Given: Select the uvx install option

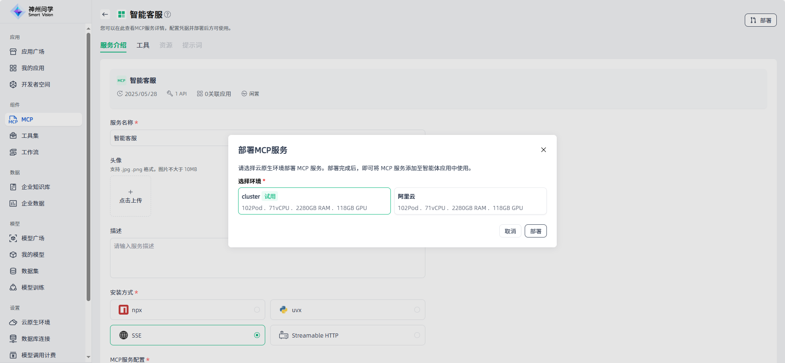Looking at the screenshot, I should pyautogui.click(x=347, y=310).
